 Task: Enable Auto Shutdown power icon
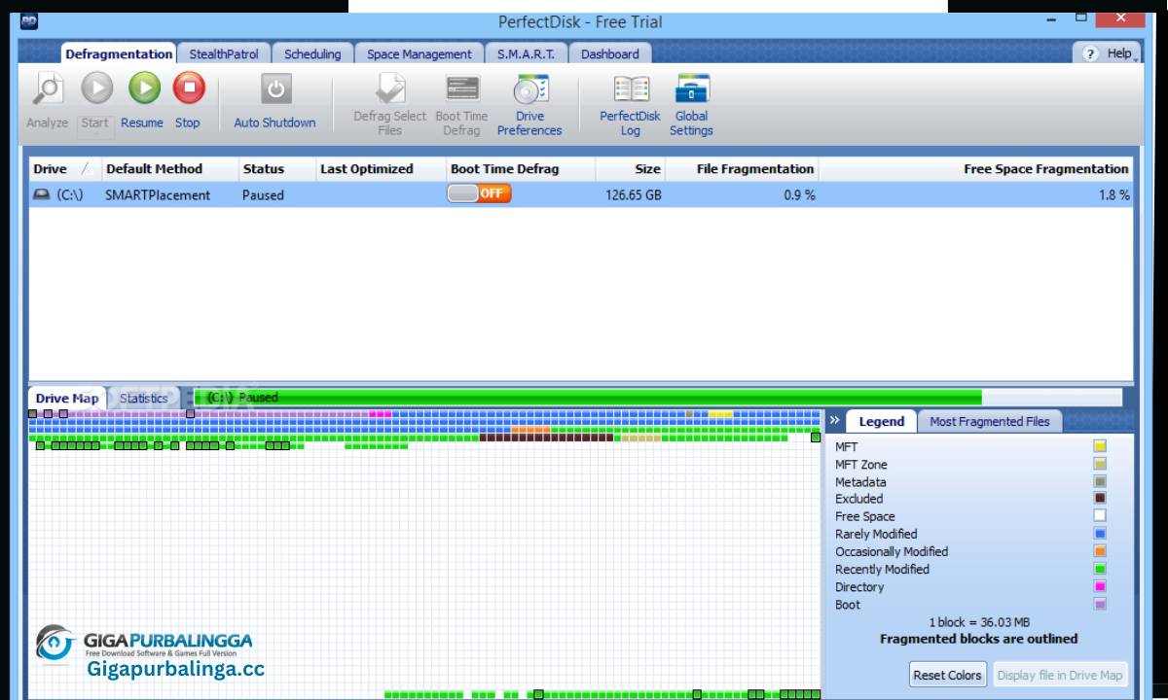click(x=275, y=89)
